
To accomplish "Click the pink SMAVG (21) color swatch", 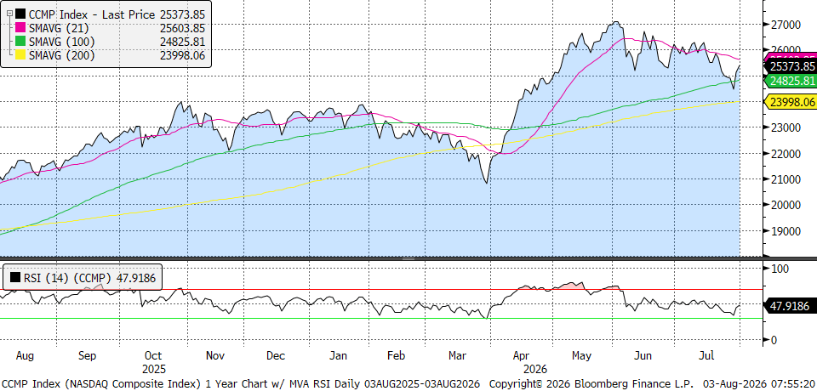I will [x=20, y=29].
